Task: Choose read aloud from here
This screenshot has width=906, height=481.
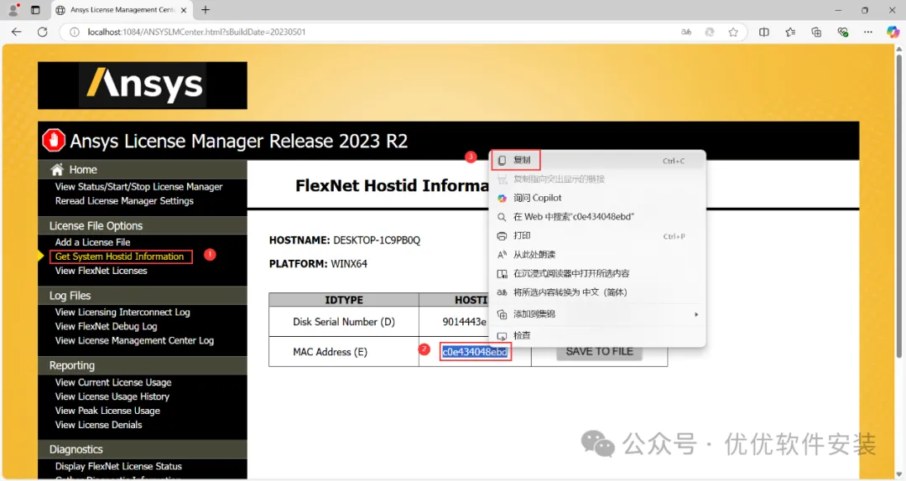Action: click(x=597, y=255)
